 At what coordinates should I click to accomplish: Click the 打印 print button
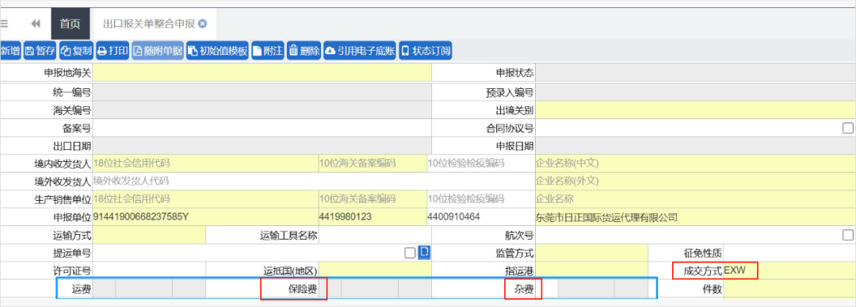click(x=113, y=52)
